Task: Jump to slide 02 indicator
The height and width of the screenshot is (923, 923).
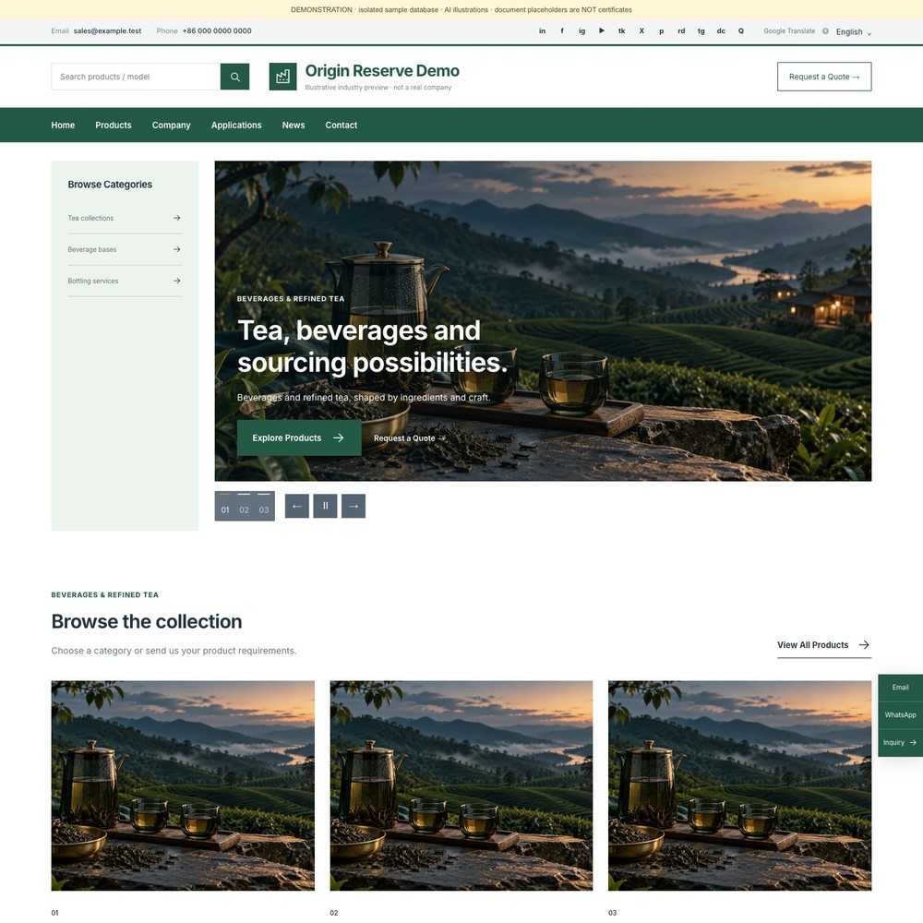Action: [x=245, y=506]
